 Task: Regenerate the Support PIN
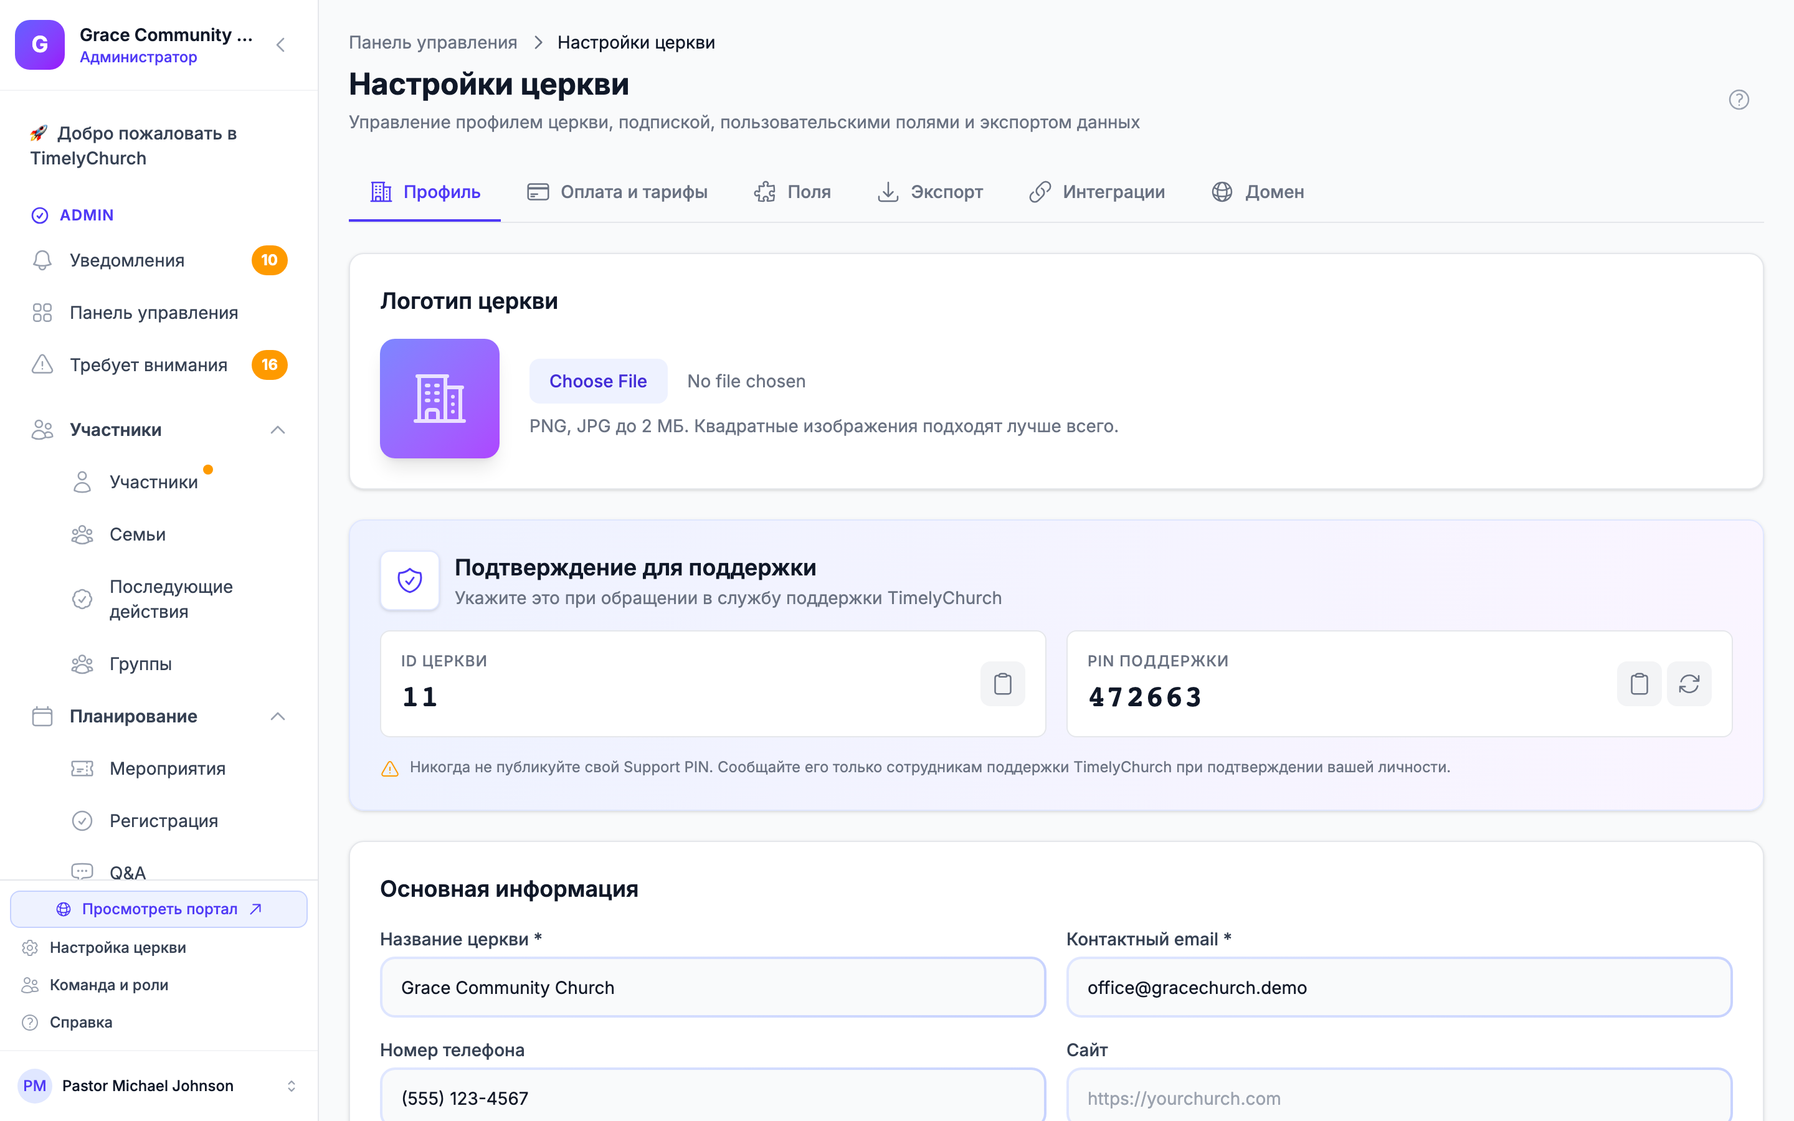[1689, 684]
